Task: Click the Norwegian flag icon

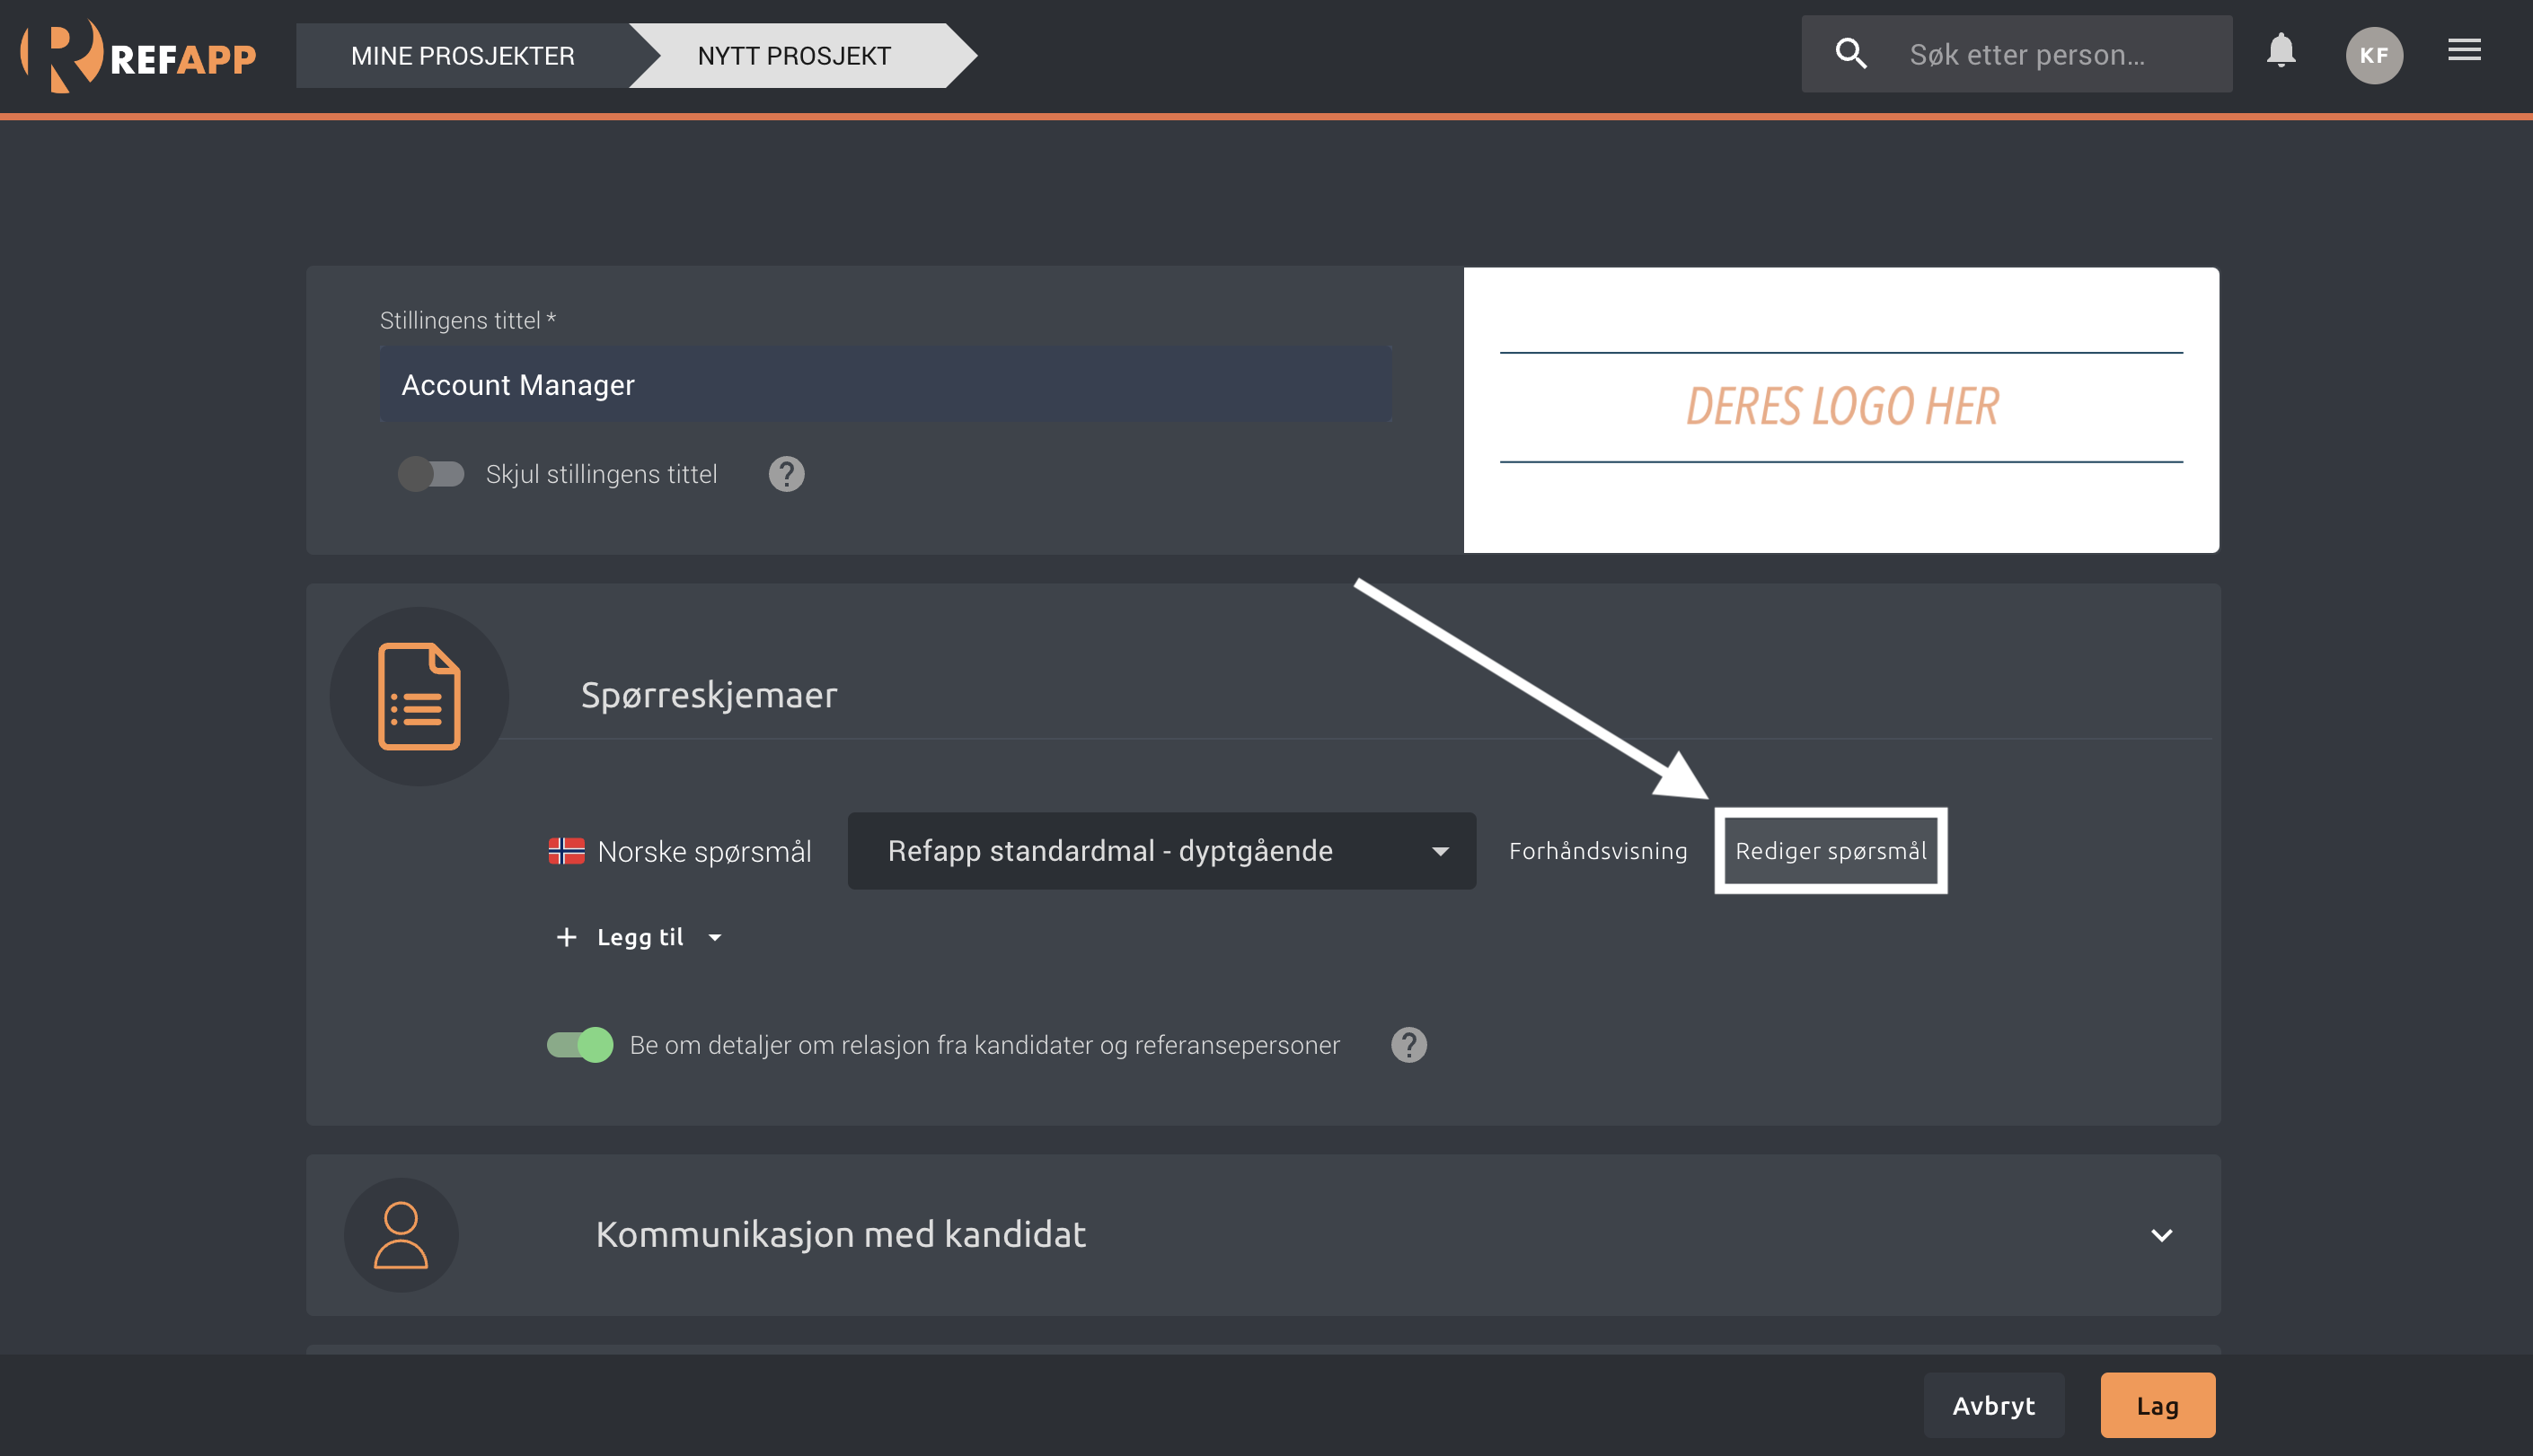Action: (x=566, y=851)
